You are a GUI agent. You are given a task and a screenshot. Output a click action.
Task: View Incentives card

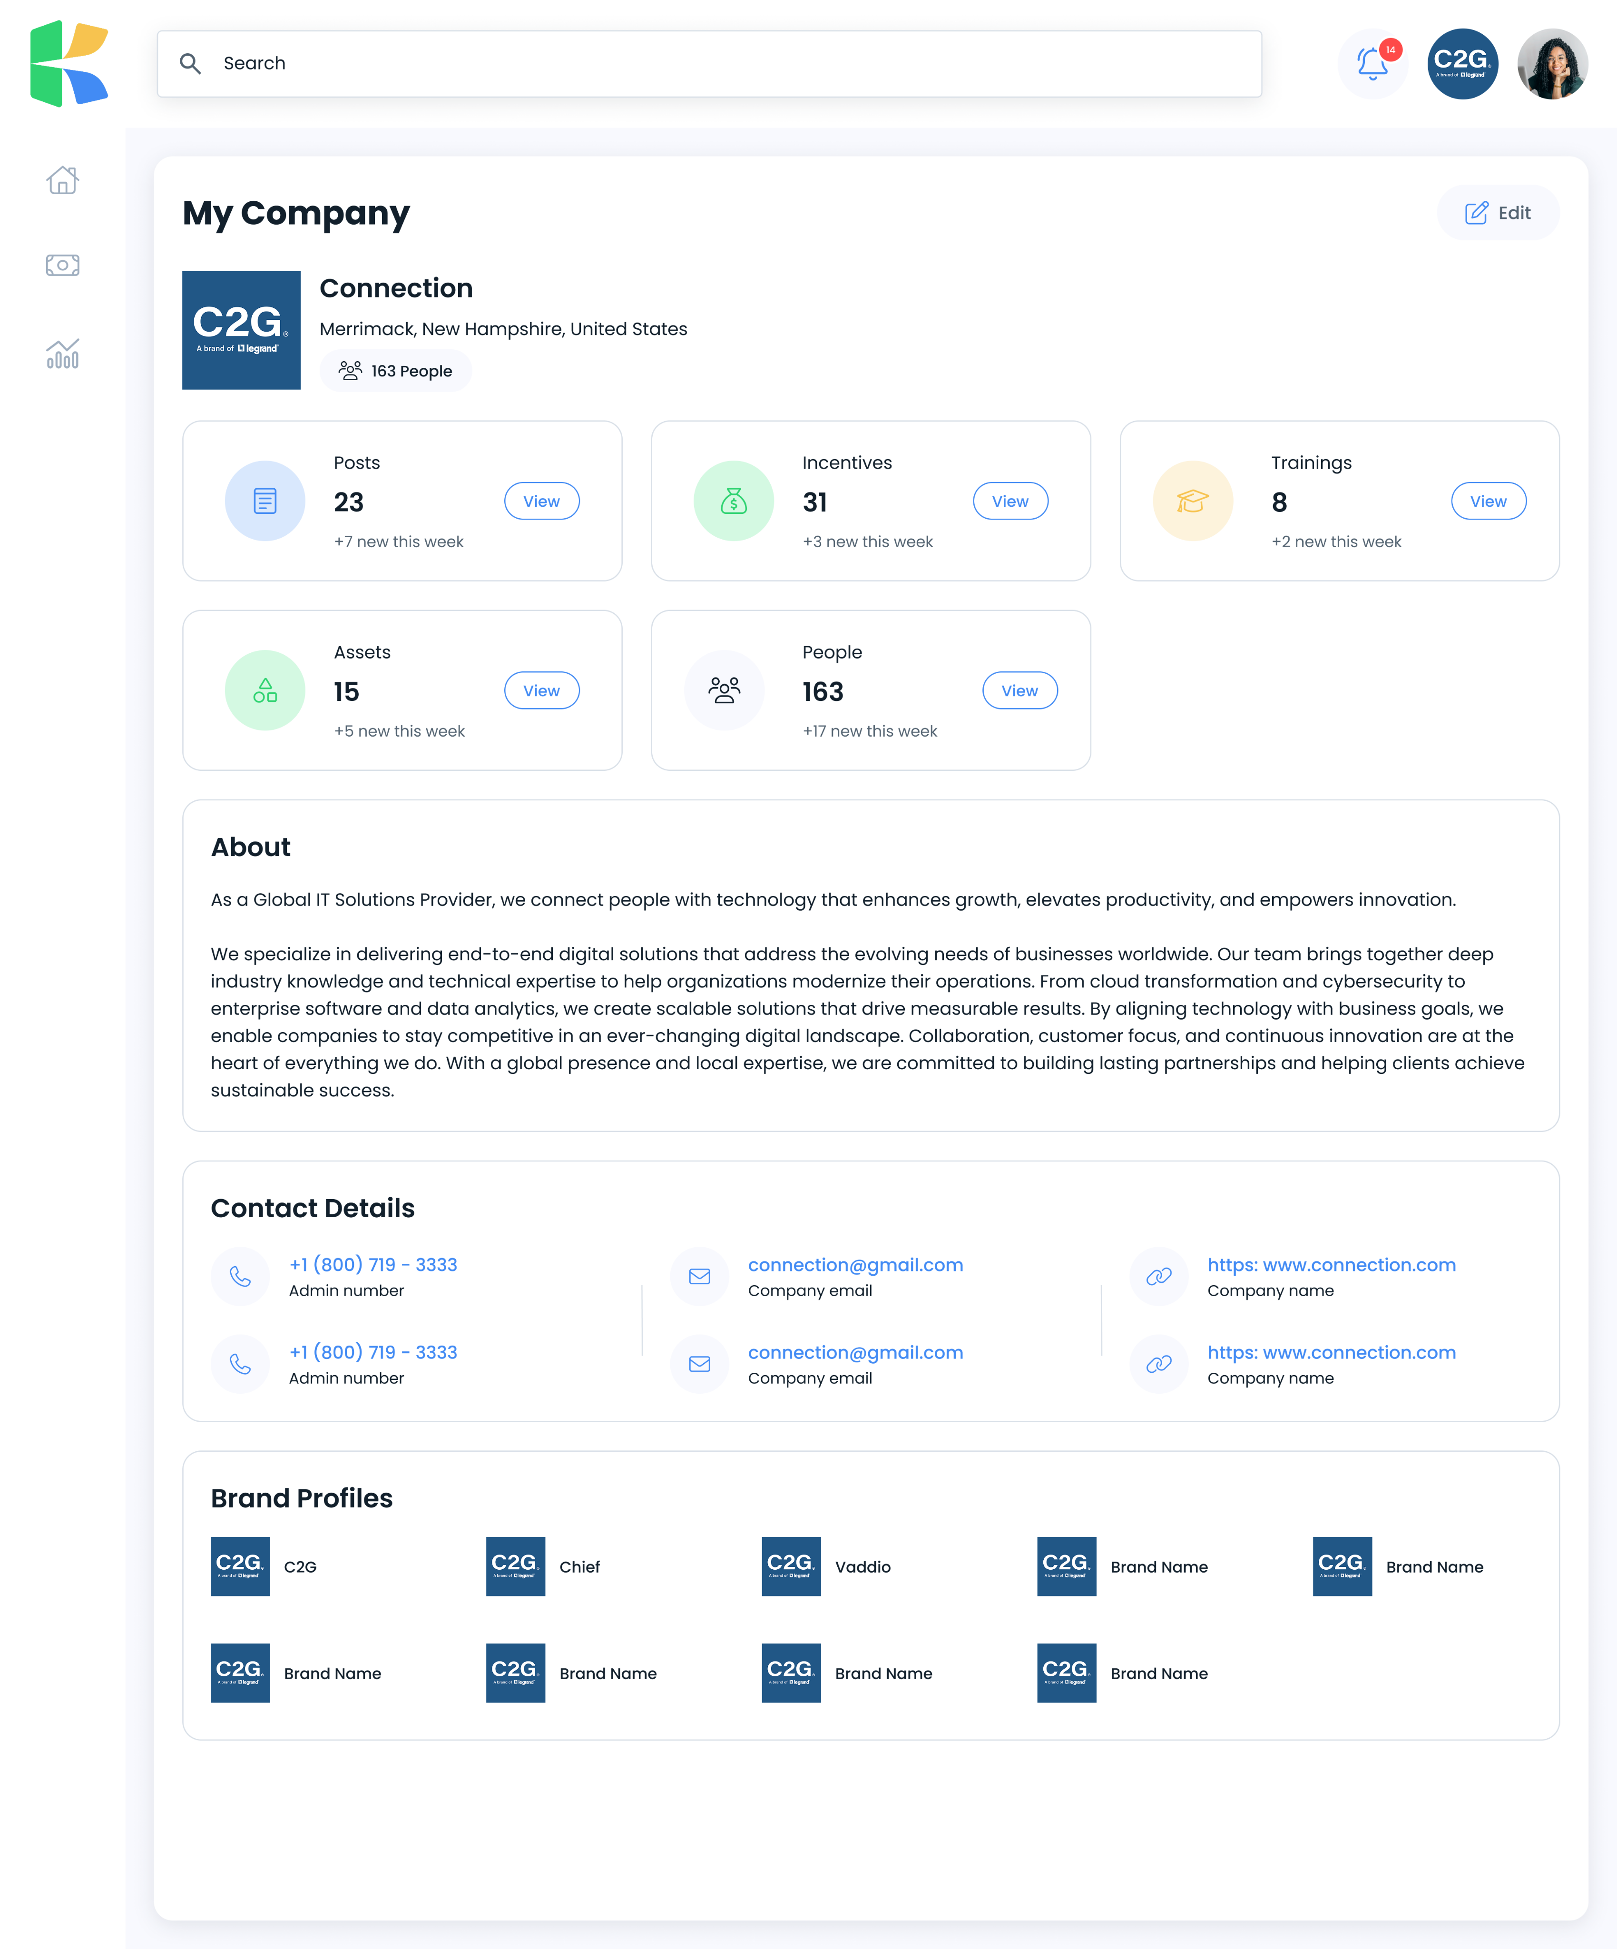[1010, 501]
